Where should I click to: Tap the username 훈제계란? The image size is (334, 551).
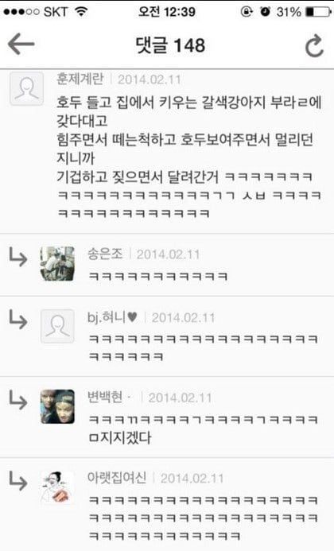coord(80,79)
